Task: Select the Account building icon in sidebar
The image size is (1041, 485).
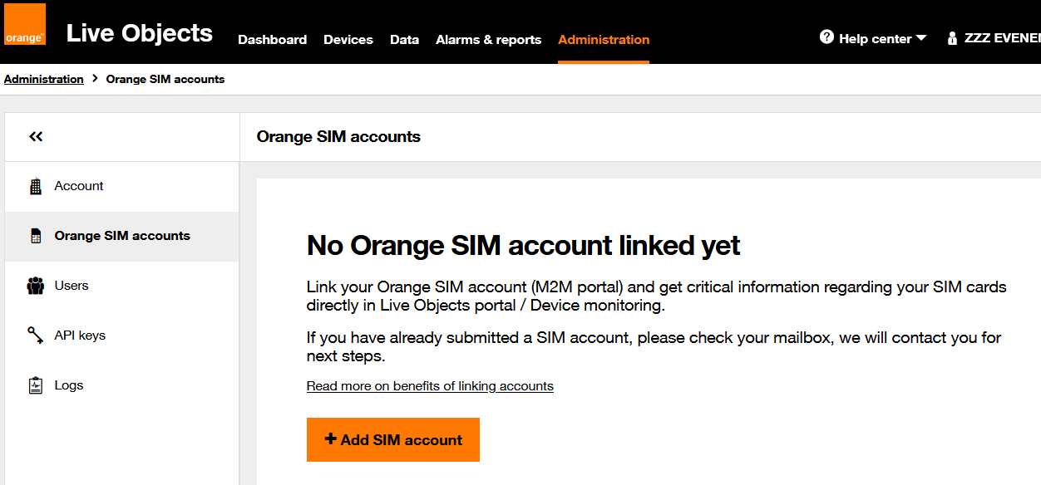Action: pyautogui.click(x=35, y=185)
